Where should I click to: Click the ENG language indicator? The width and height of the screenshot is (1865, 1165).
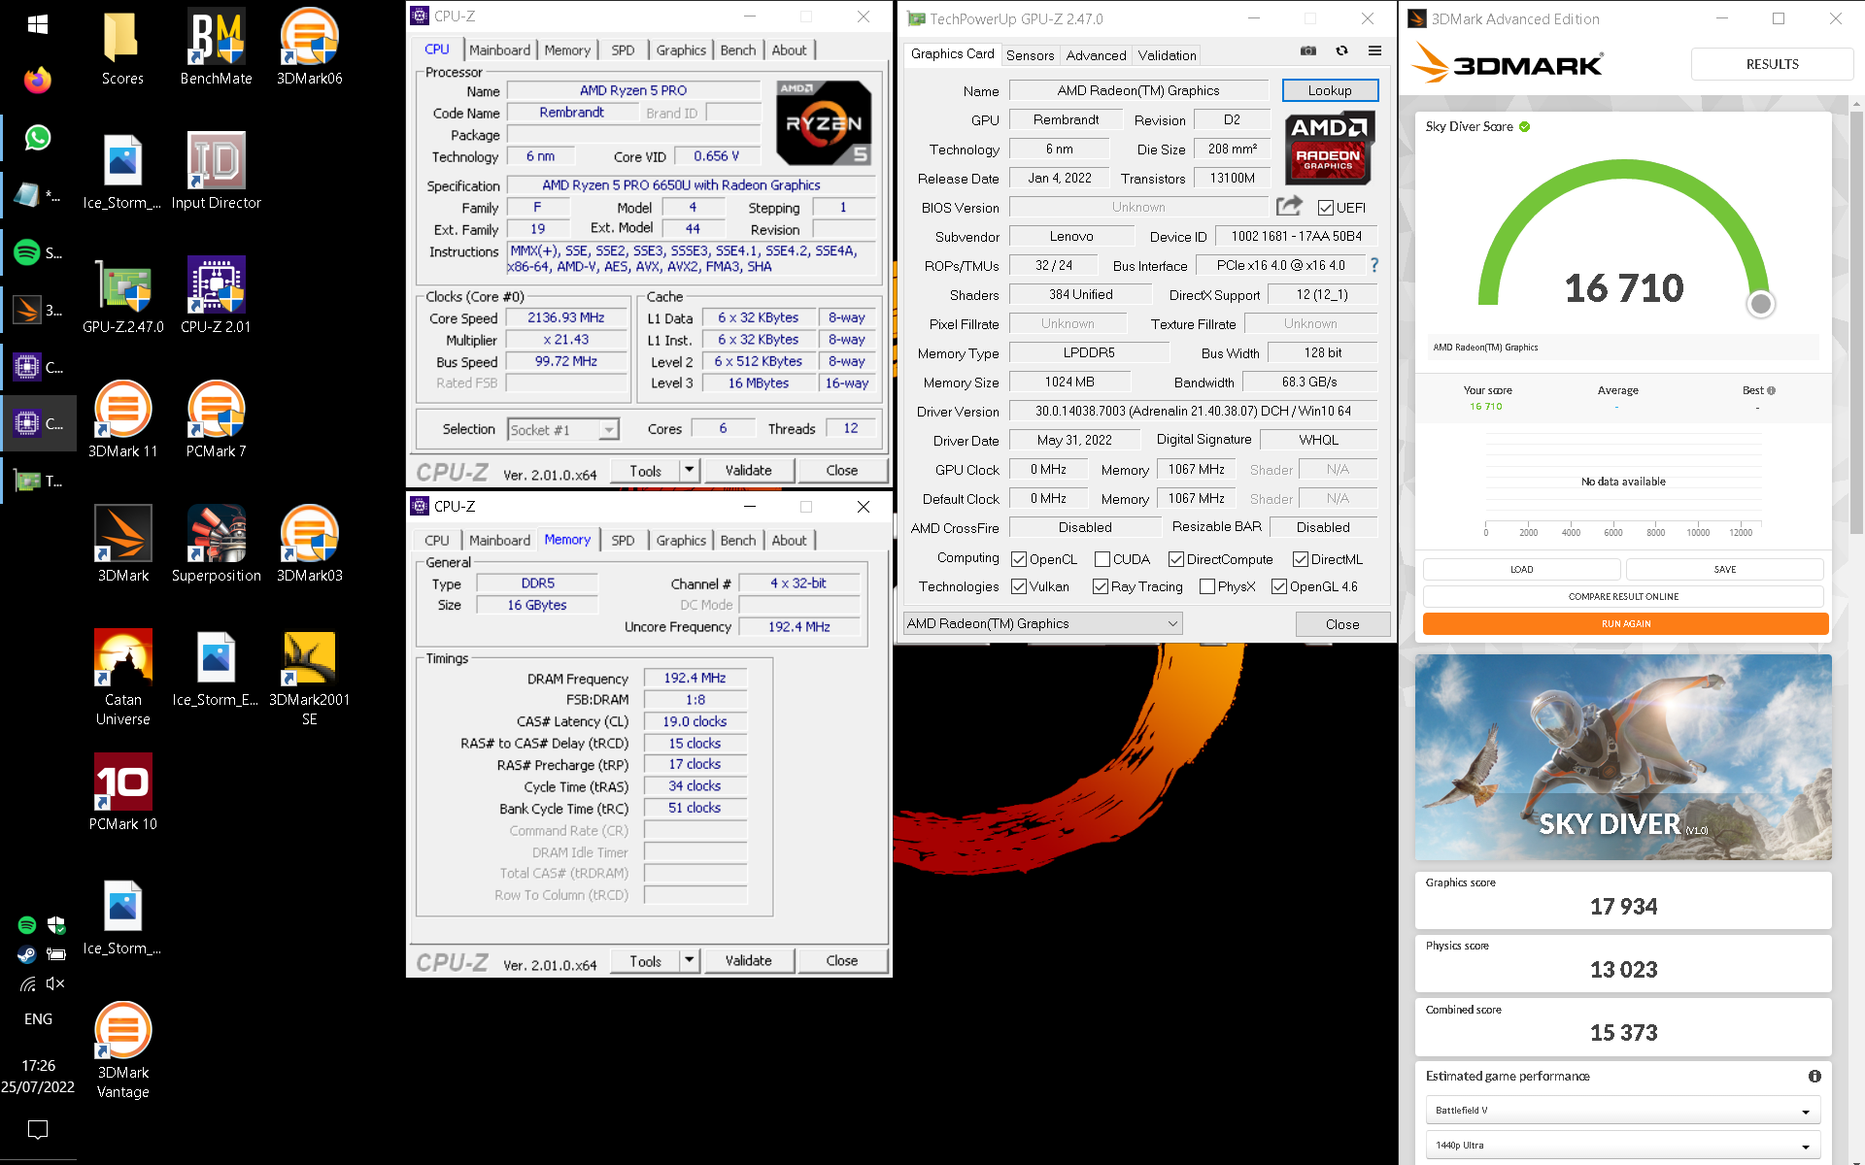(x=38, y=1018)
